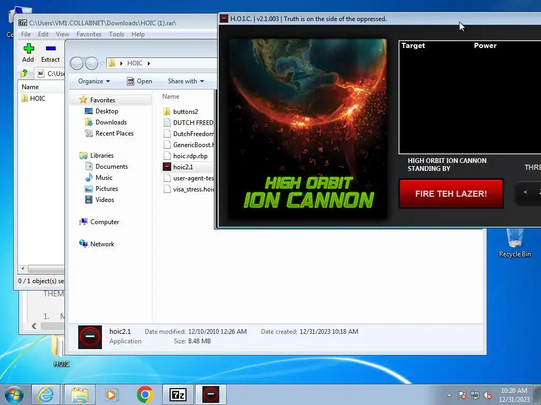Click the 7-Zip Extract toolbar icon
Screen dimensions: 541x405
point(50,53)
